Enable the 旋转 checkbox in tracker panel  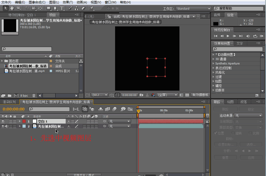[233, 133]
